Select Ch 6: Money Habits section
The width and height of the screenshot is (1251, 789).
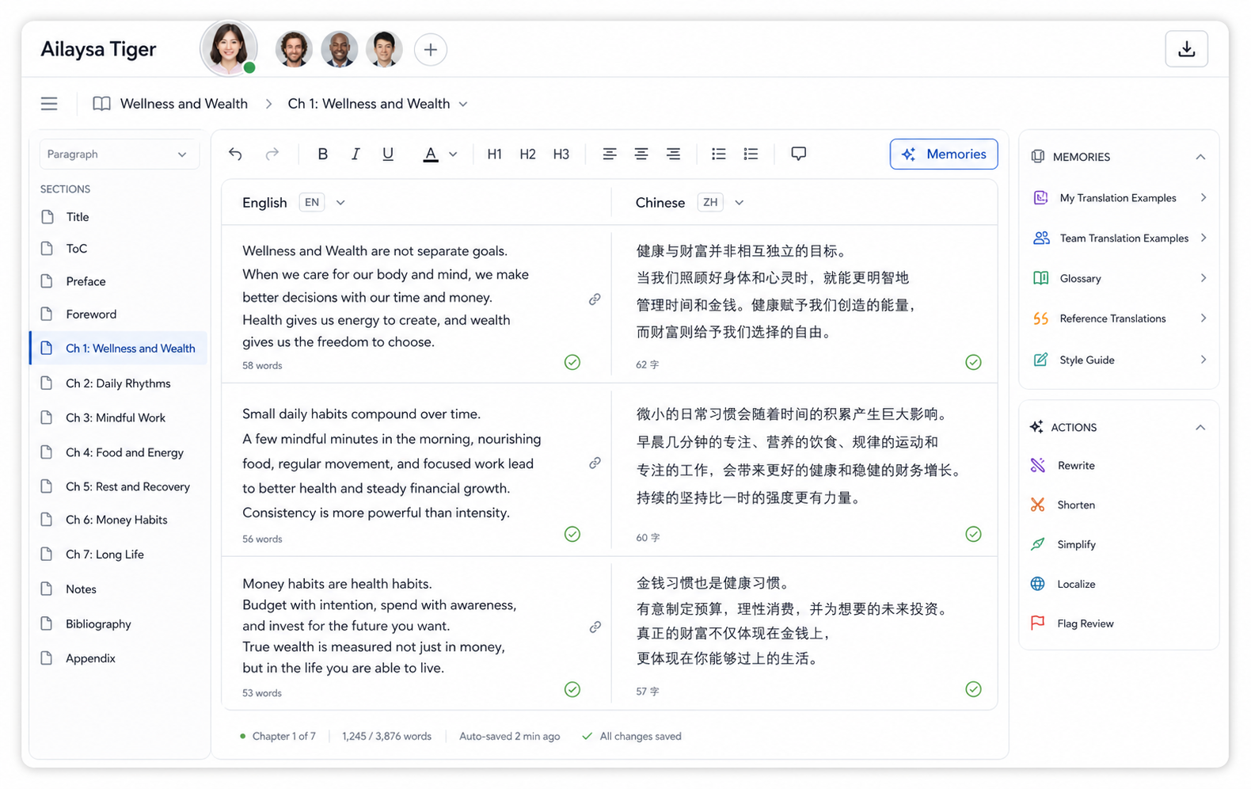coord(119,520)
